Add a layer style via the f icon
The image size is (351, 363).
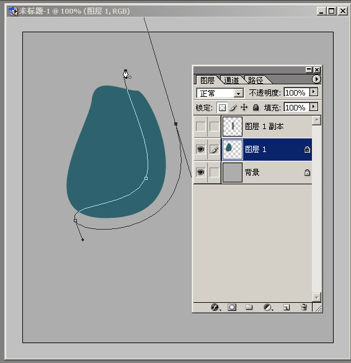click(x=215, y=307)
